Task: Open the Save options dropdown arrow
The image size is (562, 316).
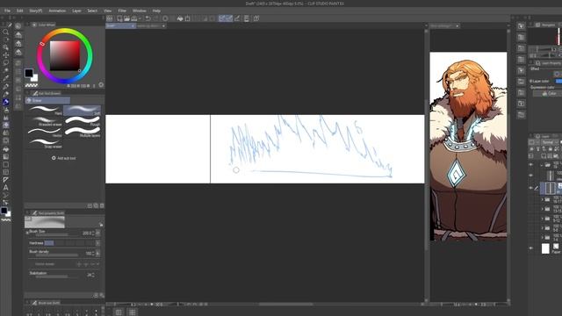Action: [140, 18]
